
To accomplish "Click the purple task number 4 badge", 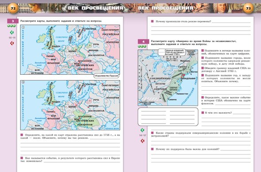I will click(x=143, y=42).
